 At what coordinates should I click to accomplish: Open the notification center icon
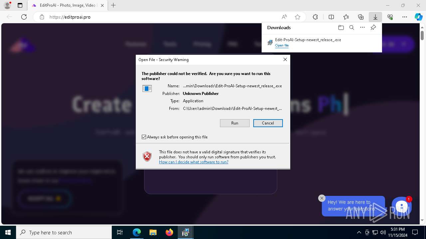[415, 232]
